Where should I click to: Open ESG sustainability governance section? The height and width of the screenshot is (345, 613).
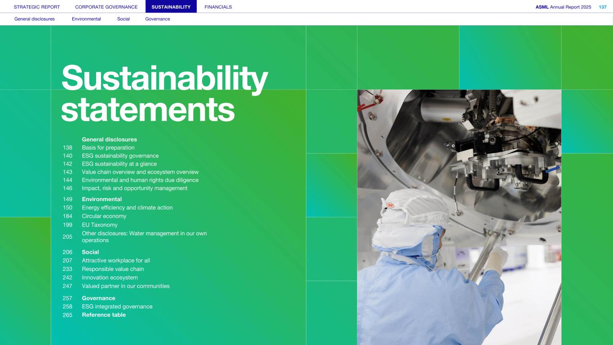pyautogui.click(x=120, y=156)
